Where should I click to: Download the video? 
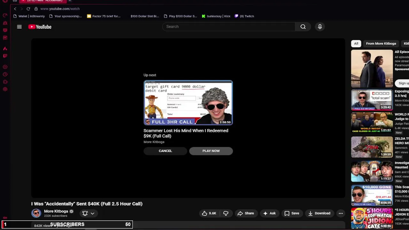click(x=319, y=213)
